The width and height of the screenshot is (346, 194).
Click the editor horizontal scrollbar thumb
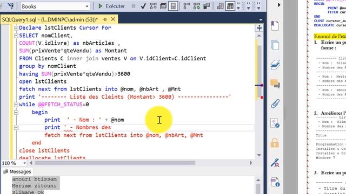pos(115,163)
